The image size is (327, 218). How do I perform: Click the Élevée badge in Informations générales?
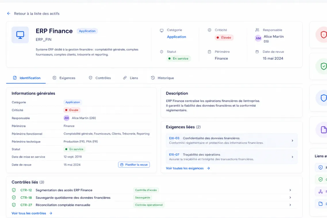[72, 110]
